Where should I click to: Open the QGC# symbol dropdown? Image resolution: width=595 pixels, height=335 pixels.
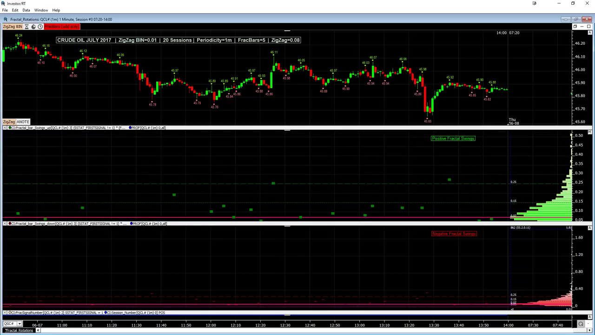[19, 323]
